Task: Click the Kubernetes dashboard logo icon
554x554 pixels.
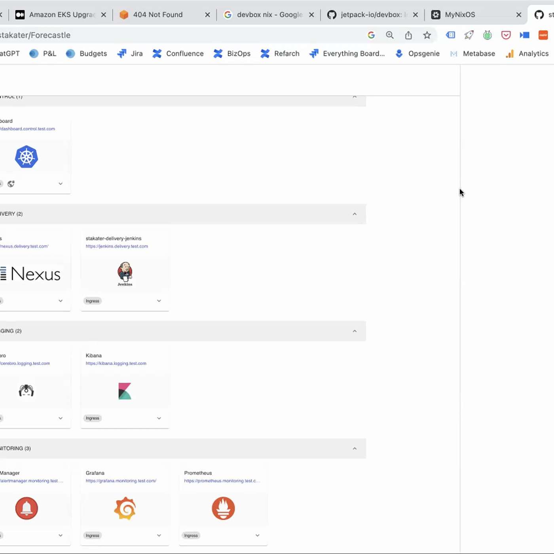Action: pyautogui.click(x=26, y=157)
